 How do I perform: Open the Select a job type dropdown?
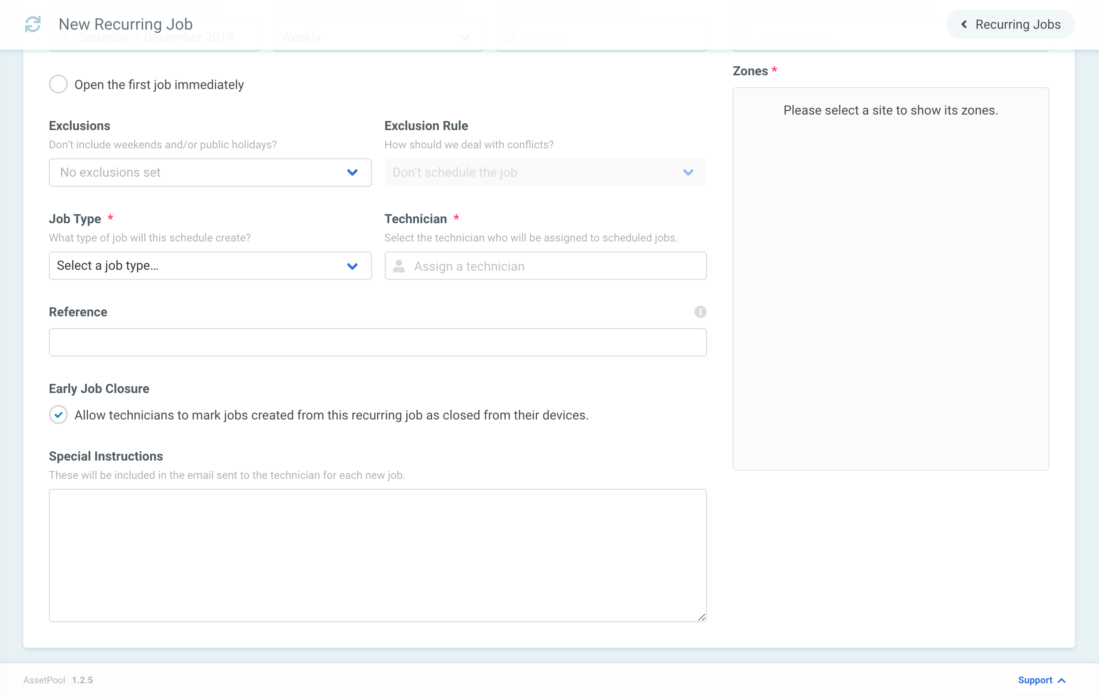point(210,266)
